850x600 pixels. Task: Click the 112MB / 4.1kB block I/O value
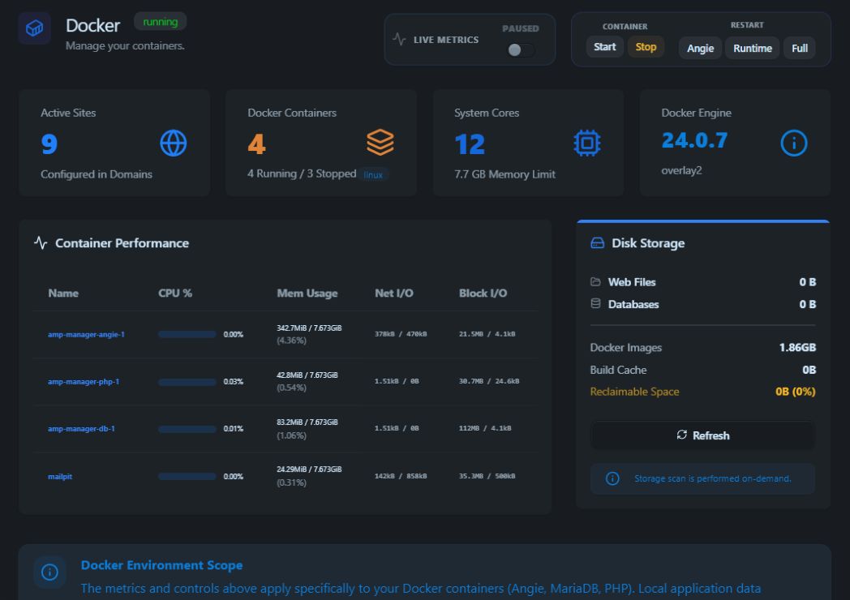click(x=485, y=428)
